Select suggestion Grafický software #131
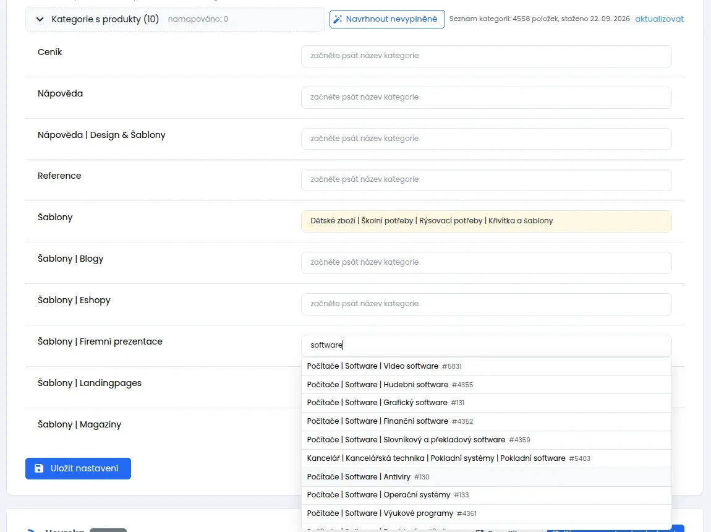This screenshot has height=532, width=711. (486, 403)
